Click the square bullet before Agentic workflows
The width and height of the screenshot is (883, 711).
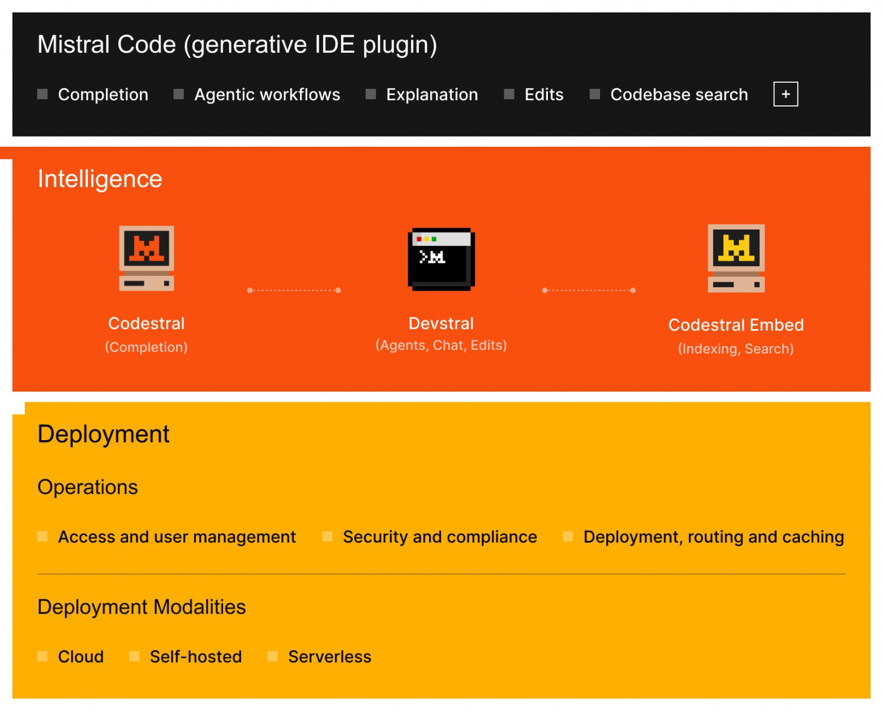pos(178,94)
